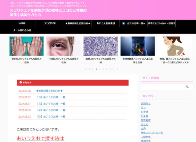Open あいうえお別索引 menu item
Screen dimensions: 196x142
[x=106, y=23]
